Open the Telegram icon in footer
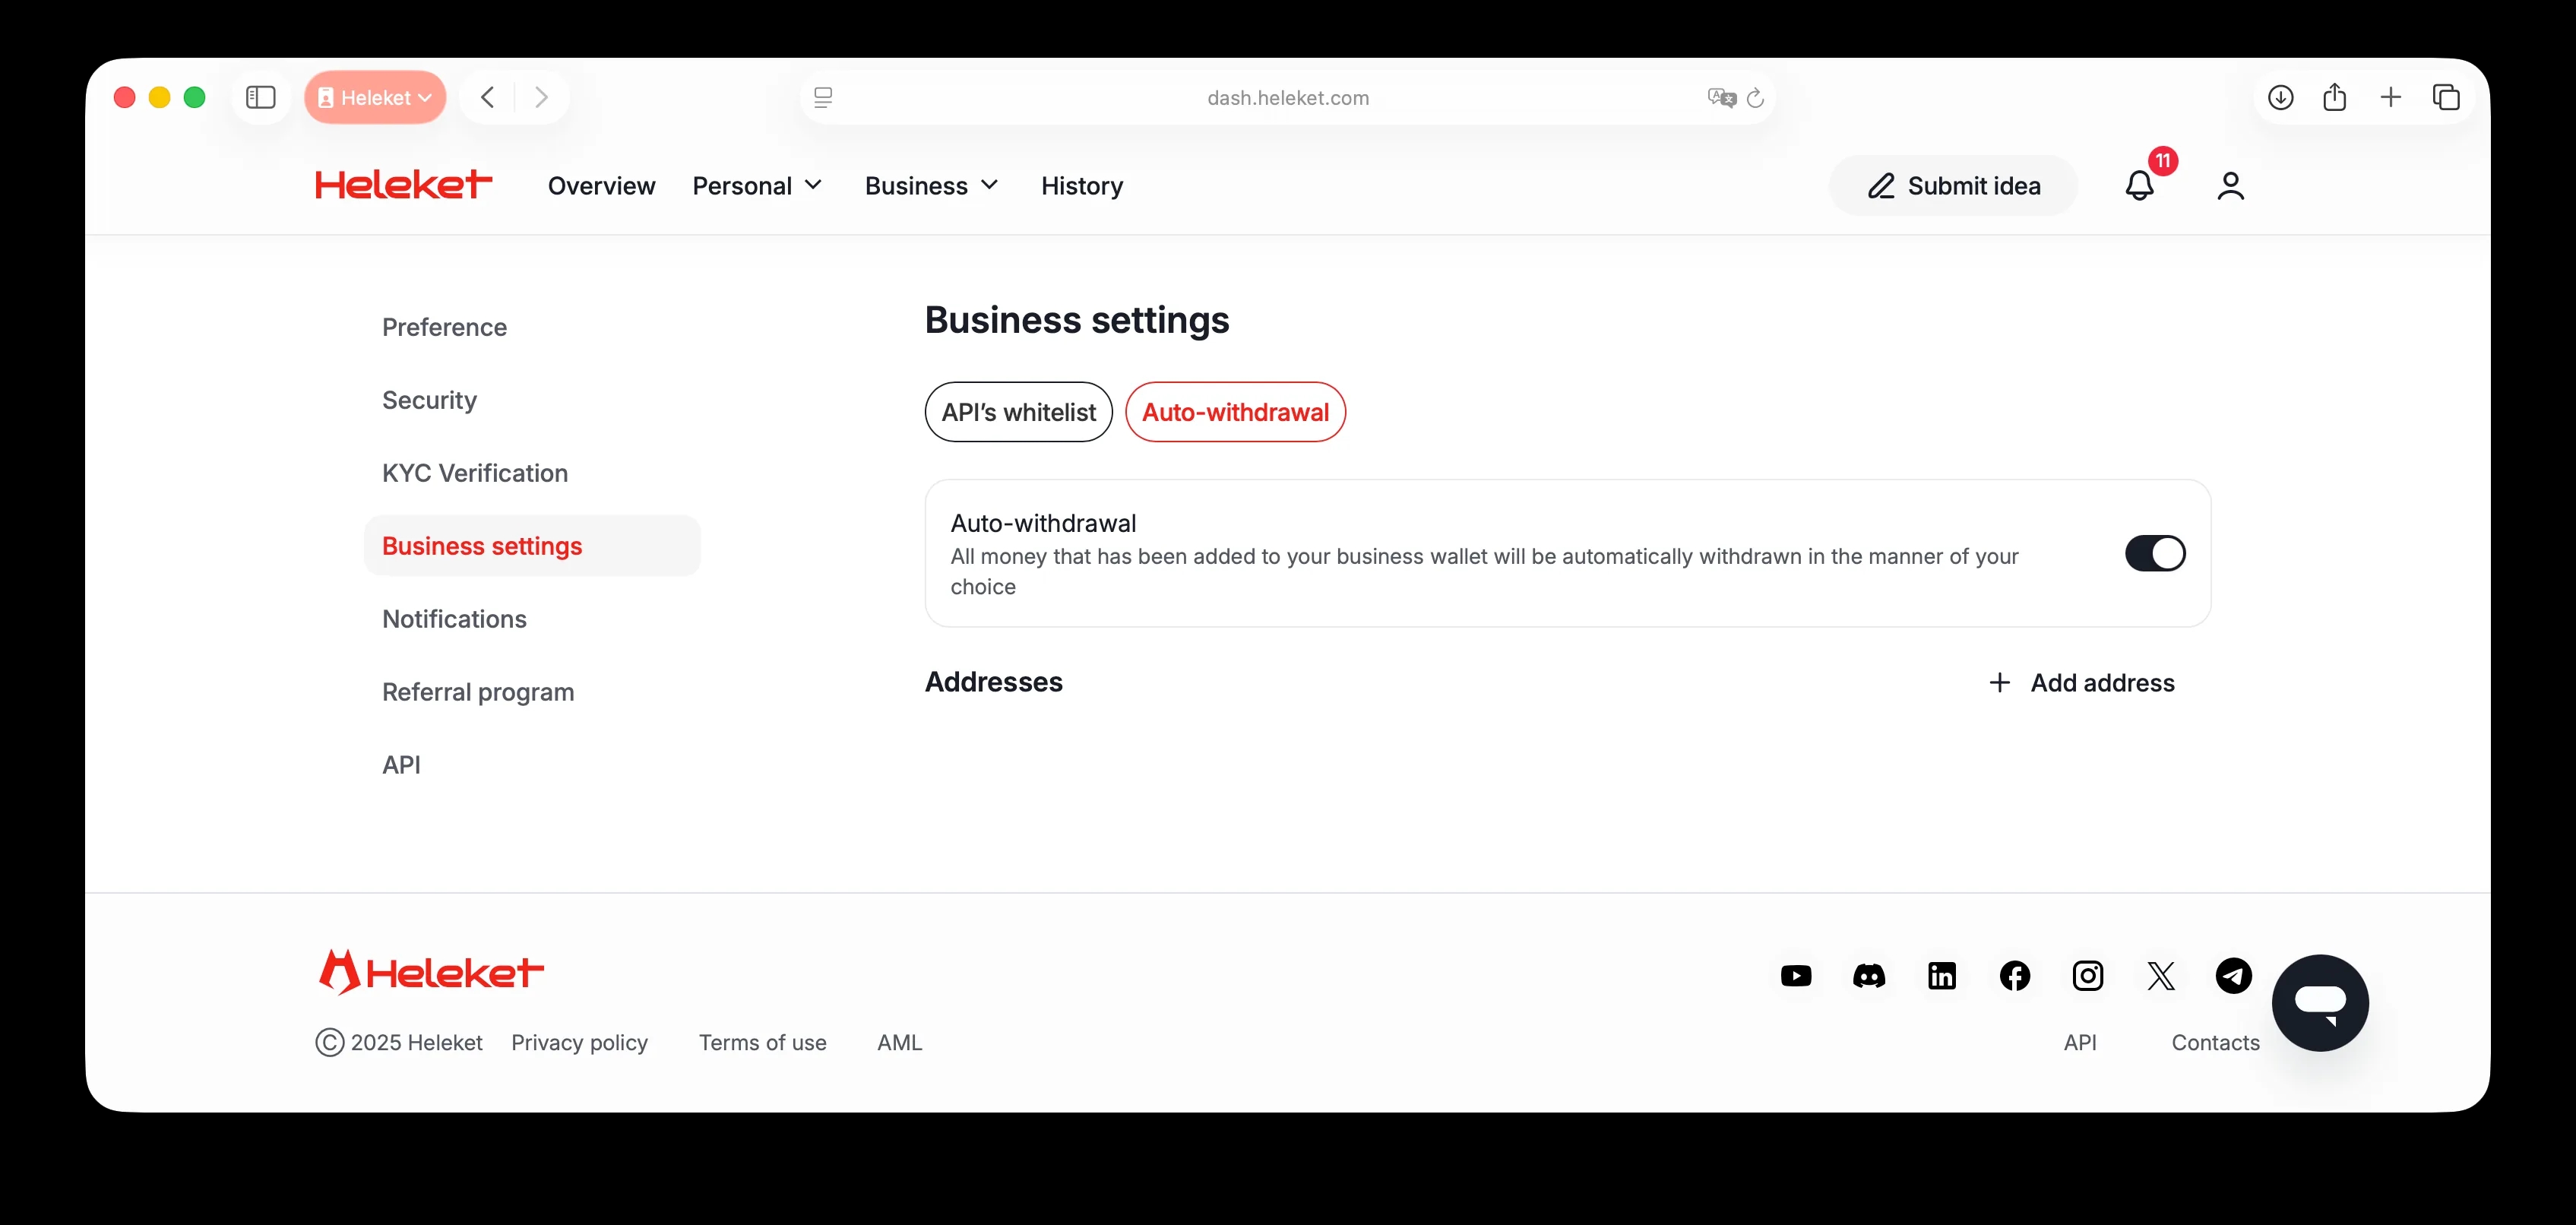2576x1225 pixels. [x=2233, y=975]
